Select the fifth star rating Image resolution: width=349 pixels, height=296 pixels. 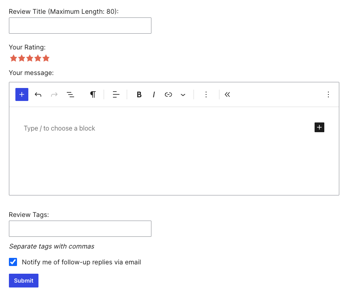(46, 58)
